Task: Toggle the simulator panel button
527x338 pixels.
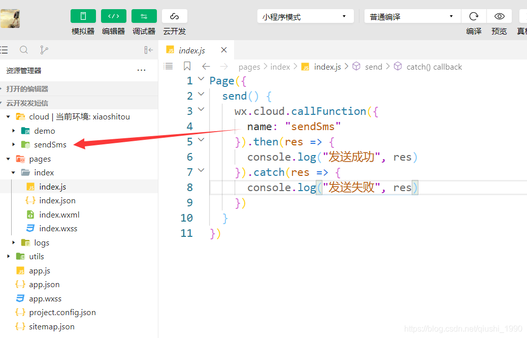Action: [83, 16]
